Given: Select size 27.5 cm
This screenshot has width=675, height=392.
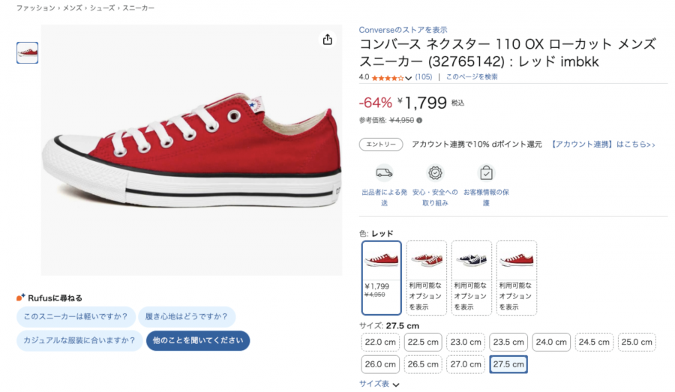Looking at the screenshot, I should (x=508, y=364).
